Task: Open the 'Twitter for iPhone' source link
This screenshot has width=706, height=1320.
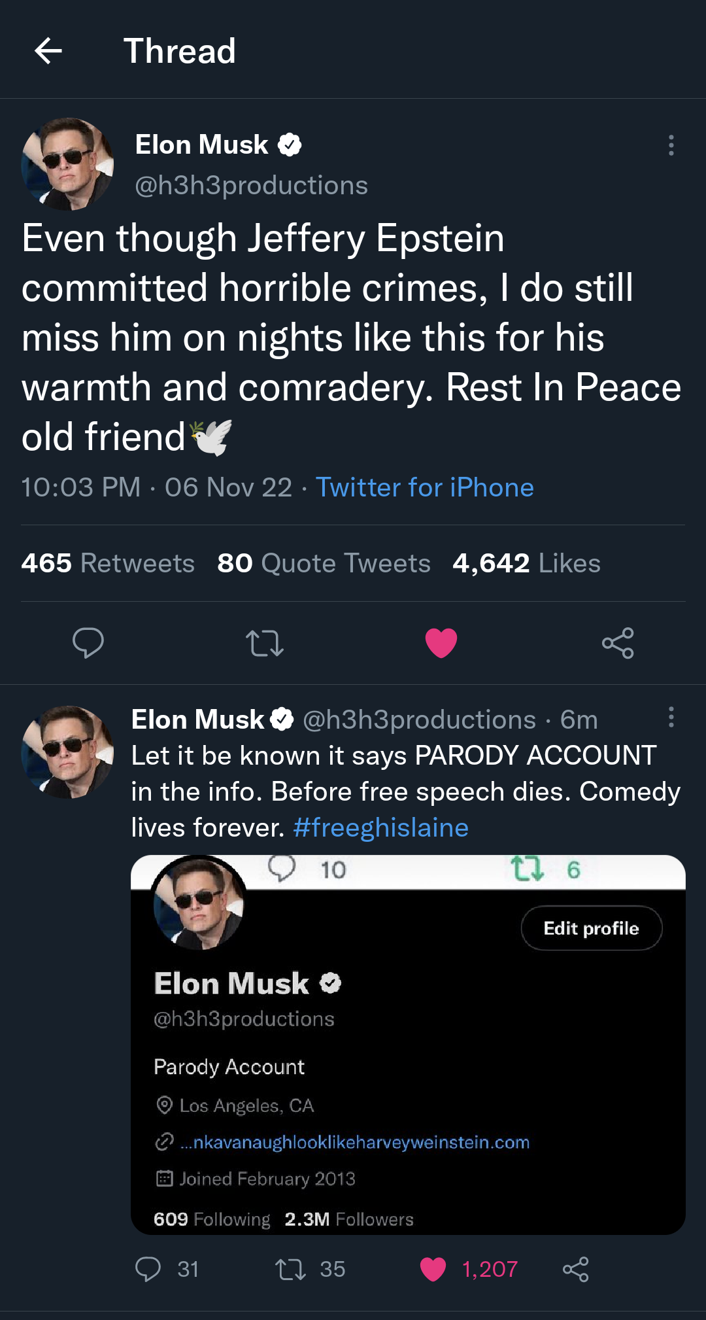Action: click(x=424, y=487)
